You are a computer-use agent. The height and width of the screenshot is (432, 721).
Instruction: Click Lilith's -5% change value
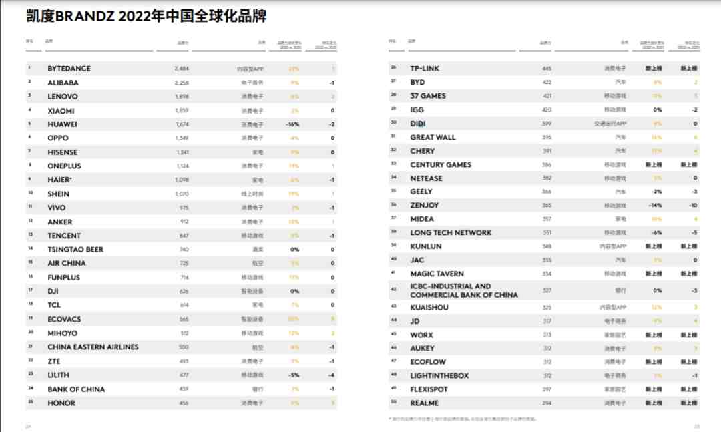pos(294,375)
